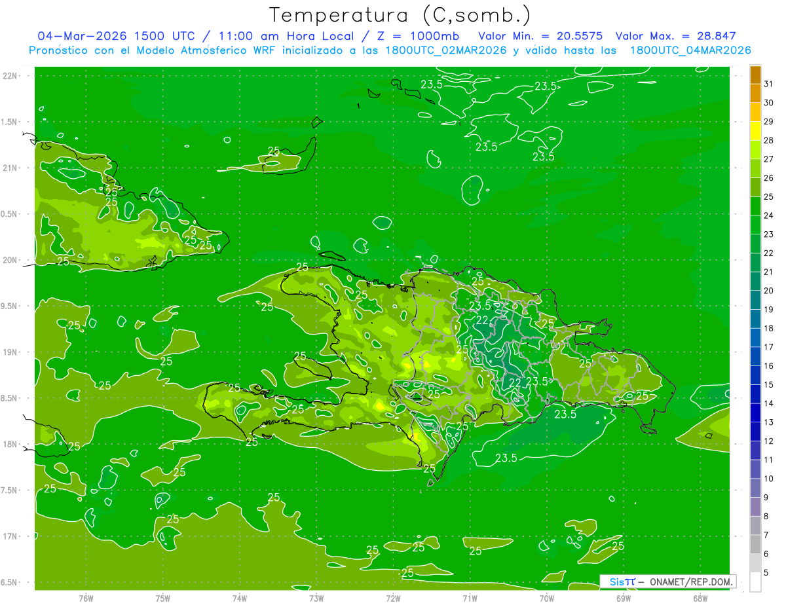Click the '69W' longitude axis label
The height and width of the screenshot is (607, 786).
coord(624,598)
